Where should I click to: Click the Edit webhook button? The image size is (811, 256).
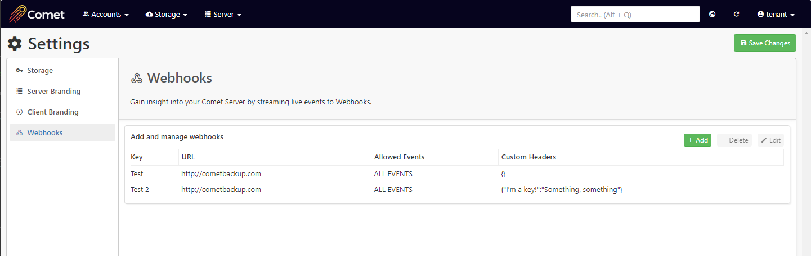point(770,140)
